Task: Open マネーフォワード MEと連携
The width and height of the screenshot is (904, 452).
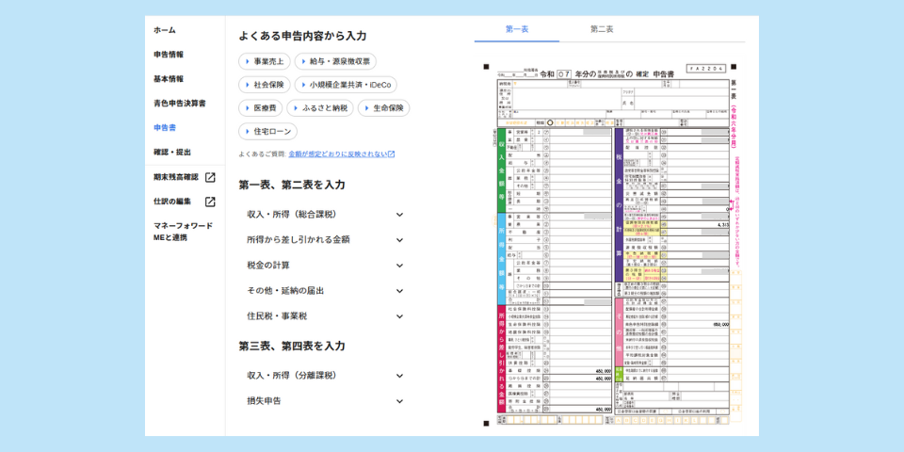Action: 183,232
